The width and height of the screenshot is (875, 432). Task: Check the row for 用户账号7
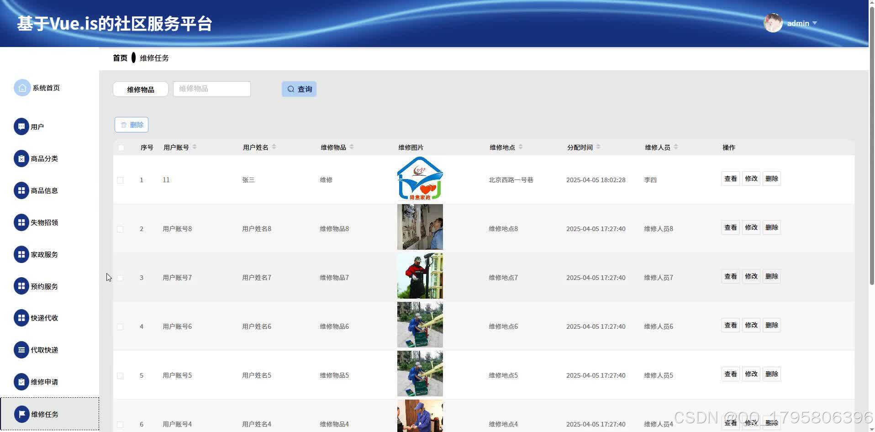coord(120,278)
